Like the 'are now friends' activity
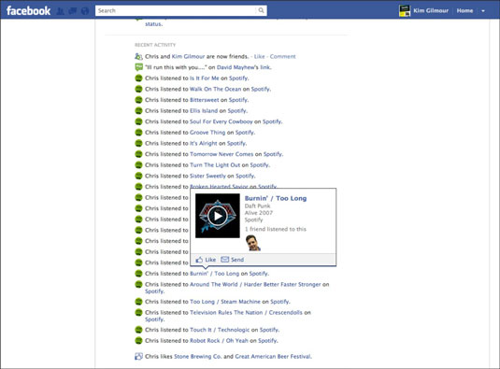This screenshot has height=369, width=500. pos(259,56)
